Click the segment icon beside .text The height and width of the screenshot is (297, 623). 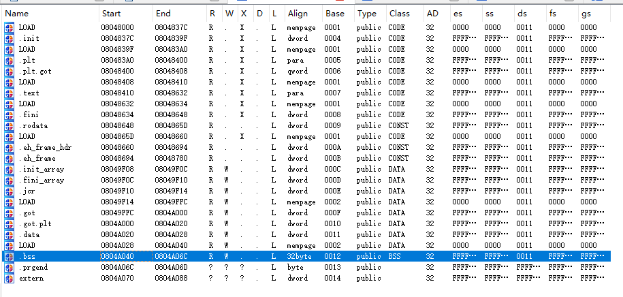(9, 93)
